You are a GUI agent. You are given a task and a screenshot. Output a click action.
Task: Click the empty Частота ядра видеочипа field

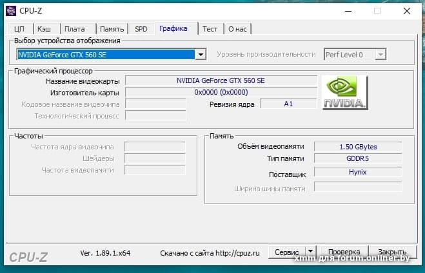click(x=155, y=147)
